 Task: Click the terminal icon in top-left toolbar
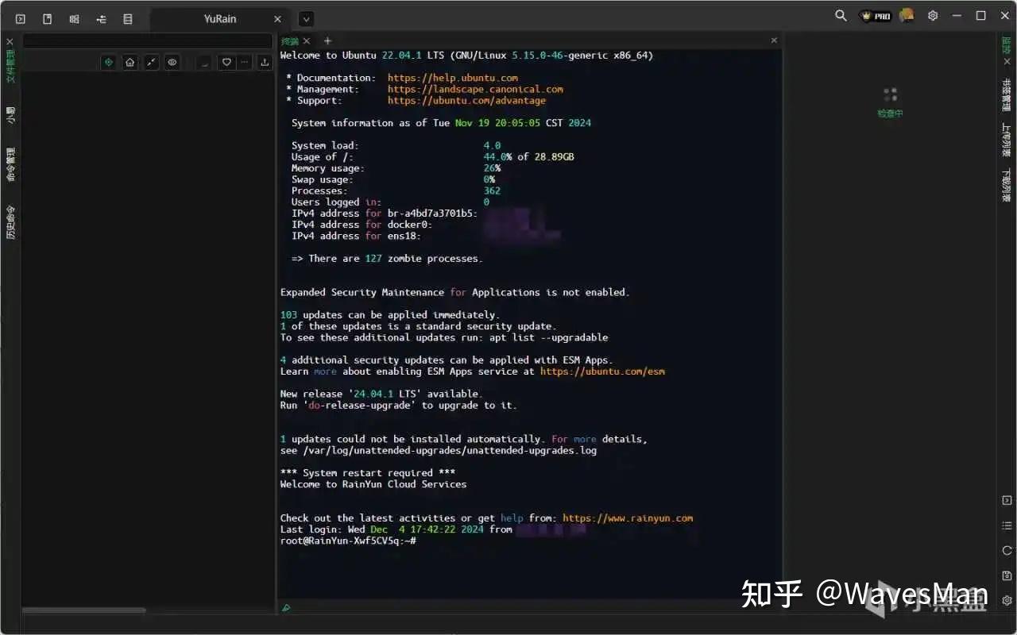coord(21,18)
